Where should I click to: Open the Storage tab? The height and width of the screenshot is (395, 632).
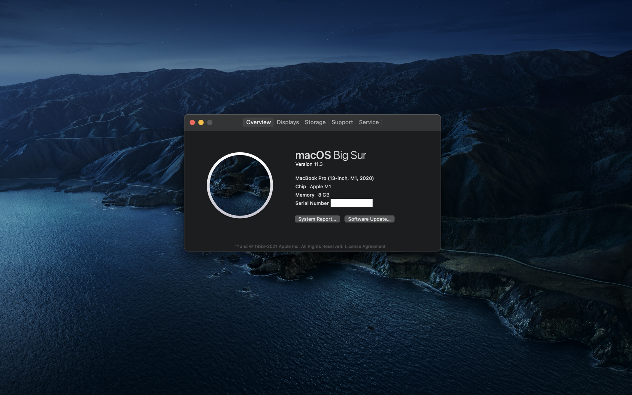[315, 122]
